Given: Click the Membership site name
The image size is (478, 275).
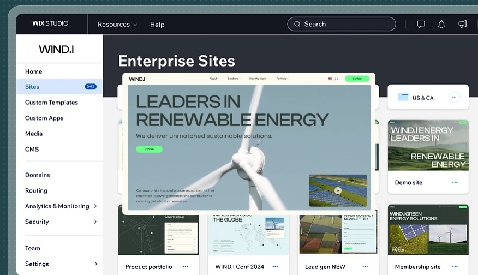Looking at the screenshot, I should pos(417,267).
